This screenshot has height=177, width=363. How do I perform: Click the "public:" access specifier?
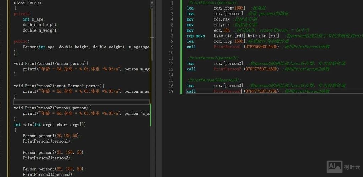(21, 41)
